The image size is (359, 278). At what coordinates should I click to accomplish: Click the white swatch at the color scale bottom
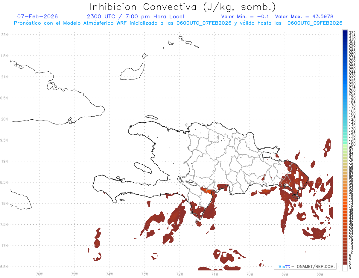click(345, 268)
